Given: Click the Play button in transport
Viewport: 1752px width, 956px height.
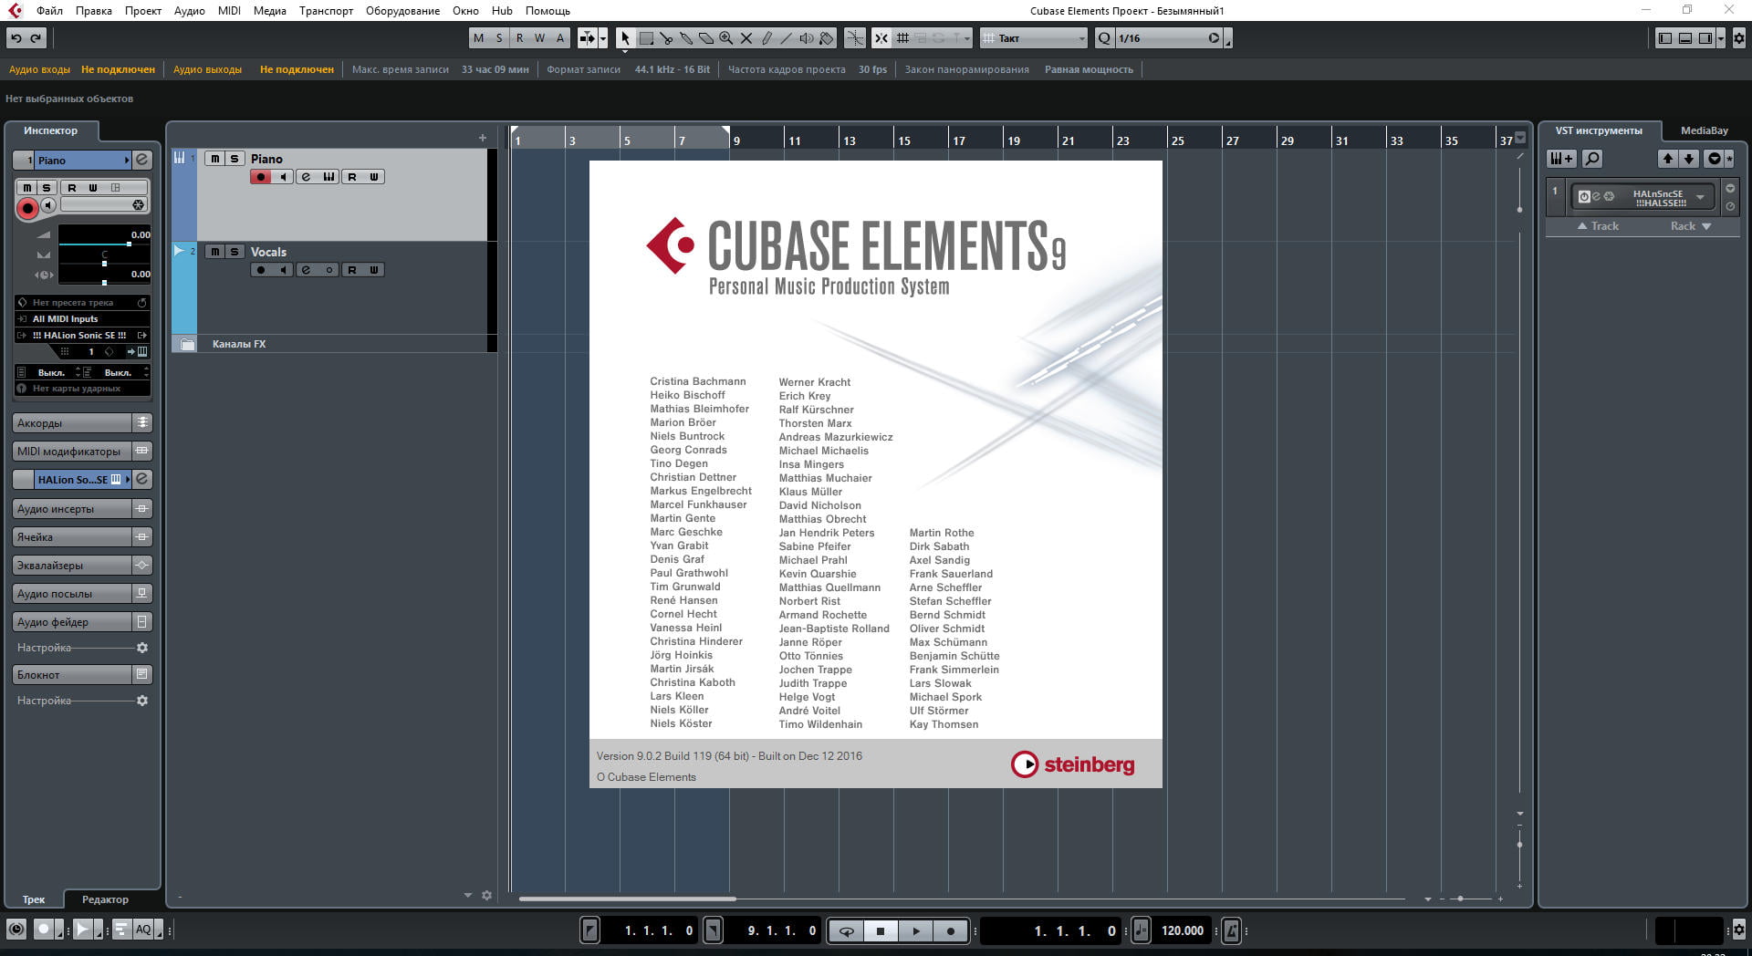Looking at the screenshot, I should (x=915, y=930).
